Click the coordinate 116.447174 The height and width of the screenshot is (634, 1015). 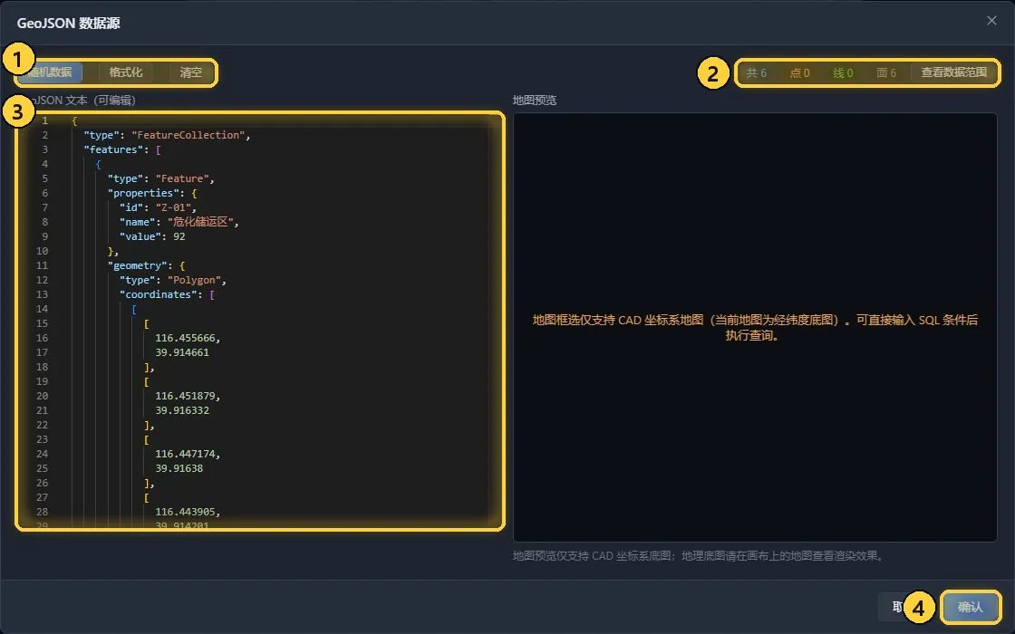(188, 454)
